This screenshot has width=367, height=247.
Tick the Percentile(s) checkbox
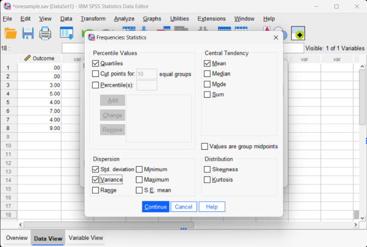coord(96,85)
